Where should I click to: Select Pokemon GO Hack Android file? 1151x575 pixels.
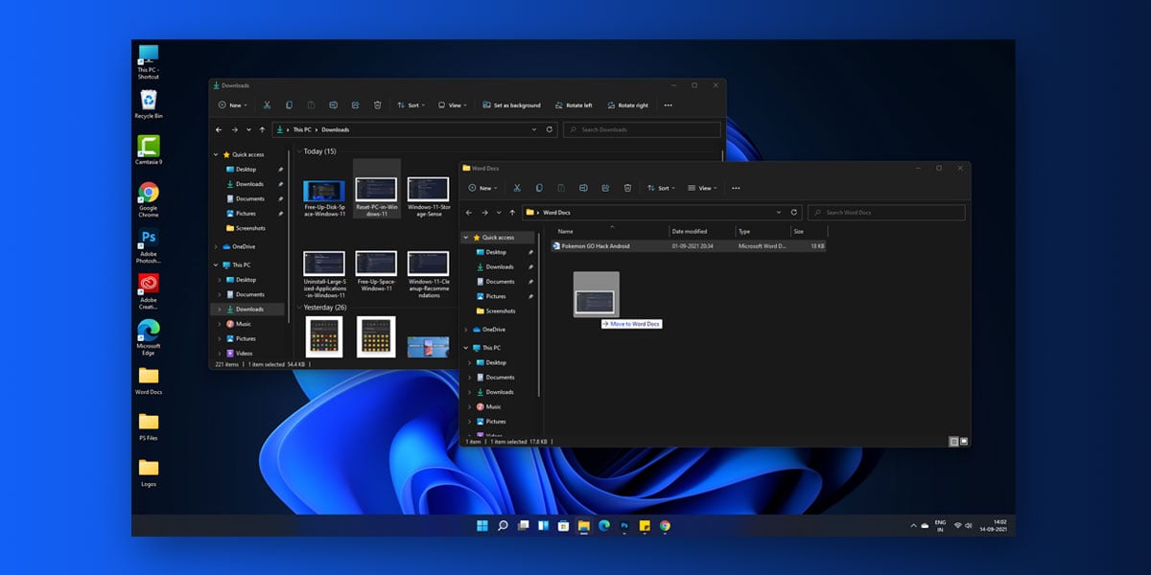[689, 246]
